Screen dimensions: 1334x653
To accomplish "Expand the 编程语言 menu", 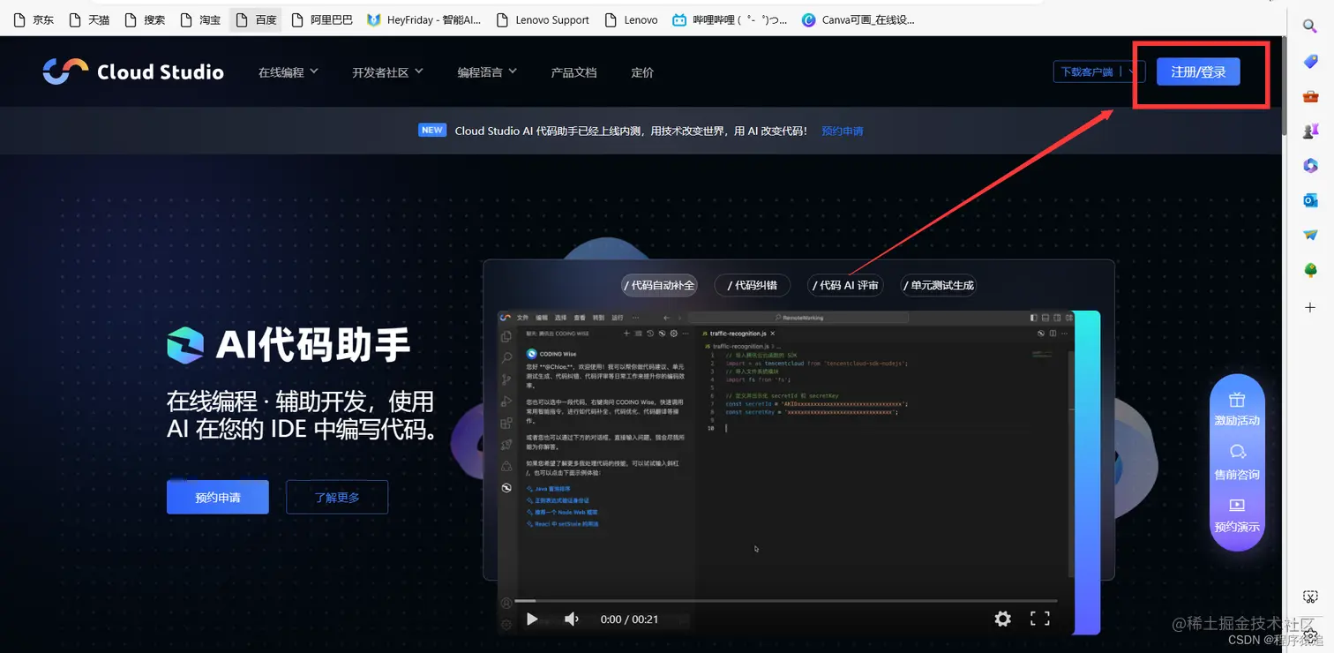I will [x=487, y=72].
